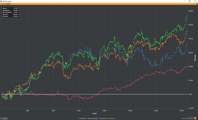Restore down the Results Graph window

190,1
